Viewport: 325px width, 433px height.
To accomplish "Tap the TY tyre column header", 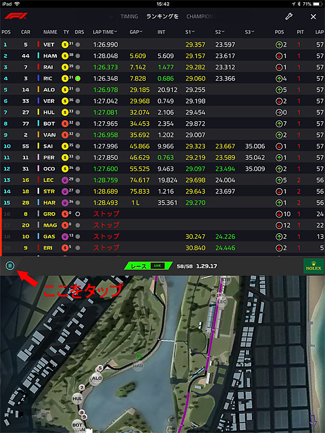I will point(66,32).
